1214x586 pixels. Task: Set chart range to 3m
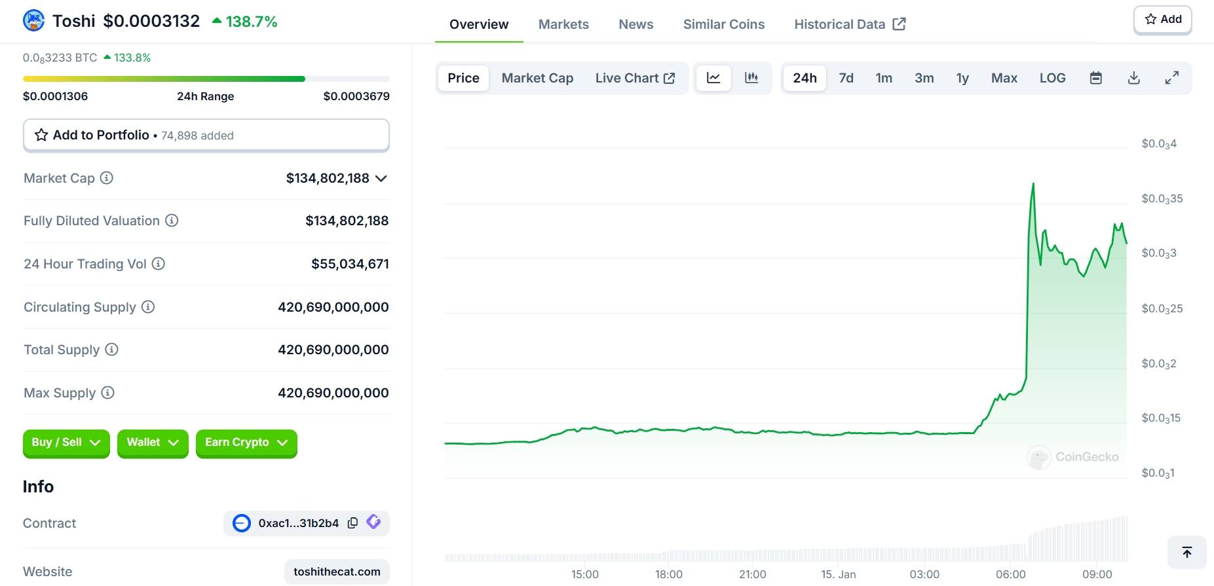point(924,78)
